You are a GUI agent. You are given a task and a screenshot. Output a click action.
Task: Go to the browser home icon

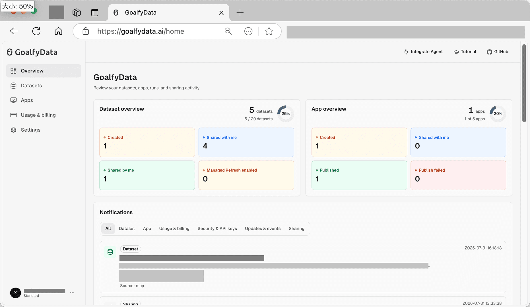(58, 31)
